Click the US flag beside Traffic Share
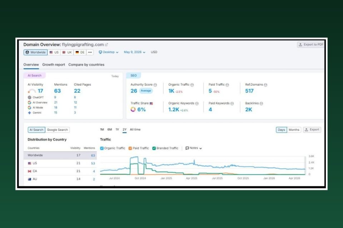This screenshot has height=228, width=343. tap(151, 103)
